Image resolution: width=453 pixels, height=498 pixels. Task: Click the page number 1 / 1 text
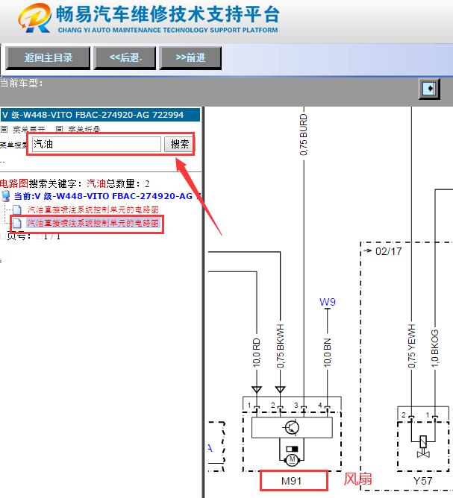point(51,236)
